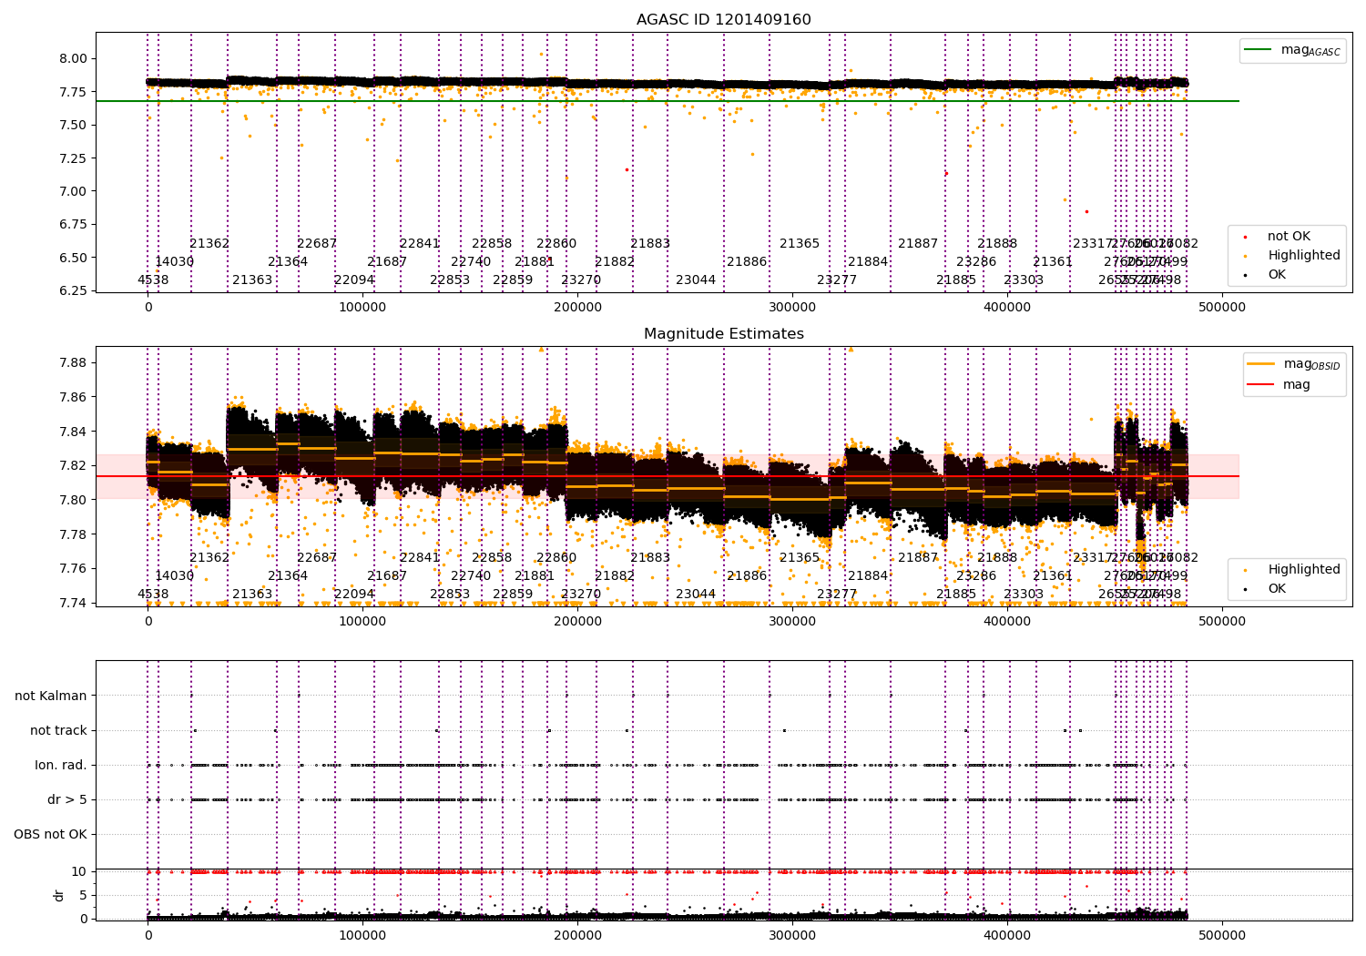Click obsid label 14030 in the top plot
1366x956 pixels.
[x=175, y=262]
